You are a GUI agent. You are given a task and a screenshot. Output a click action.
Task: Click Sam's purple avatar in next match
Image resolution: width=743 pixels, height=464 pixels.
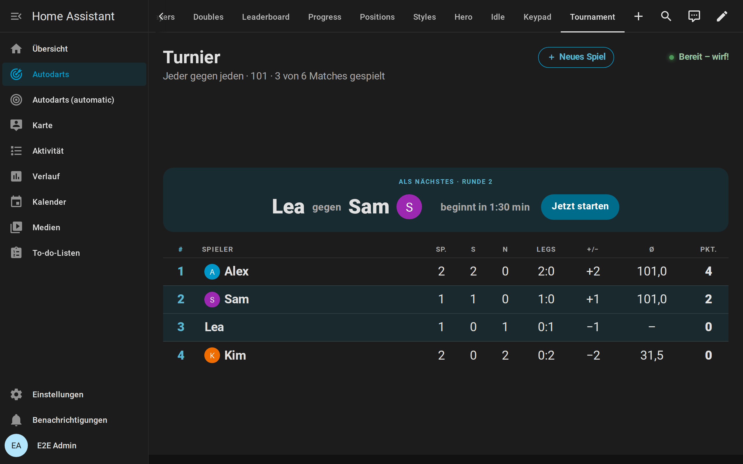pos(409,207)
